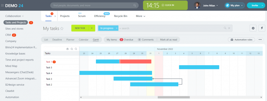The width and height of the screenshot is (267, 101).
Task: Click Tasks and Projects counter badge
Action: tap(31, 22)
